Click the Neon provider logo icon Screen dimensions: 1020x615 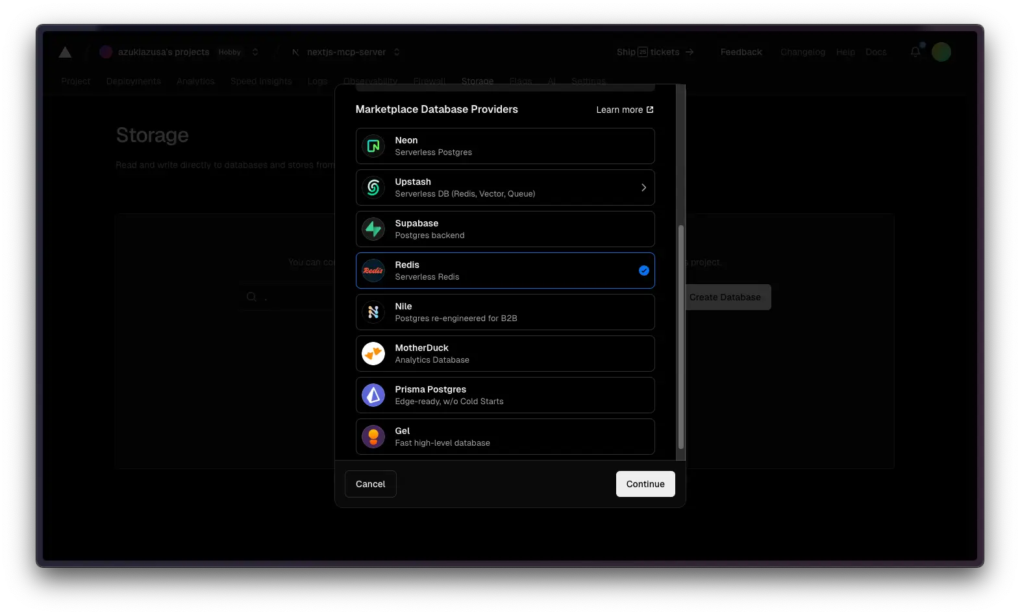373,146
